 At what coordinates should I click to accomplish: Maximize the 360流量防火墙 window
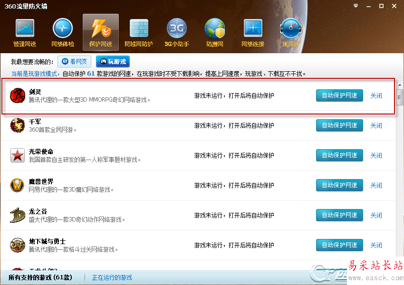pos(381,6)
